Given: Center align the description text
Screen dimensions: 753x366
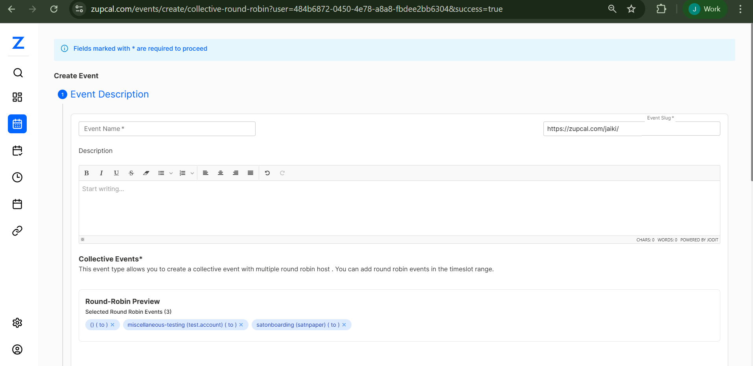Looking at the screenshot, I should [x=221, y=173].
